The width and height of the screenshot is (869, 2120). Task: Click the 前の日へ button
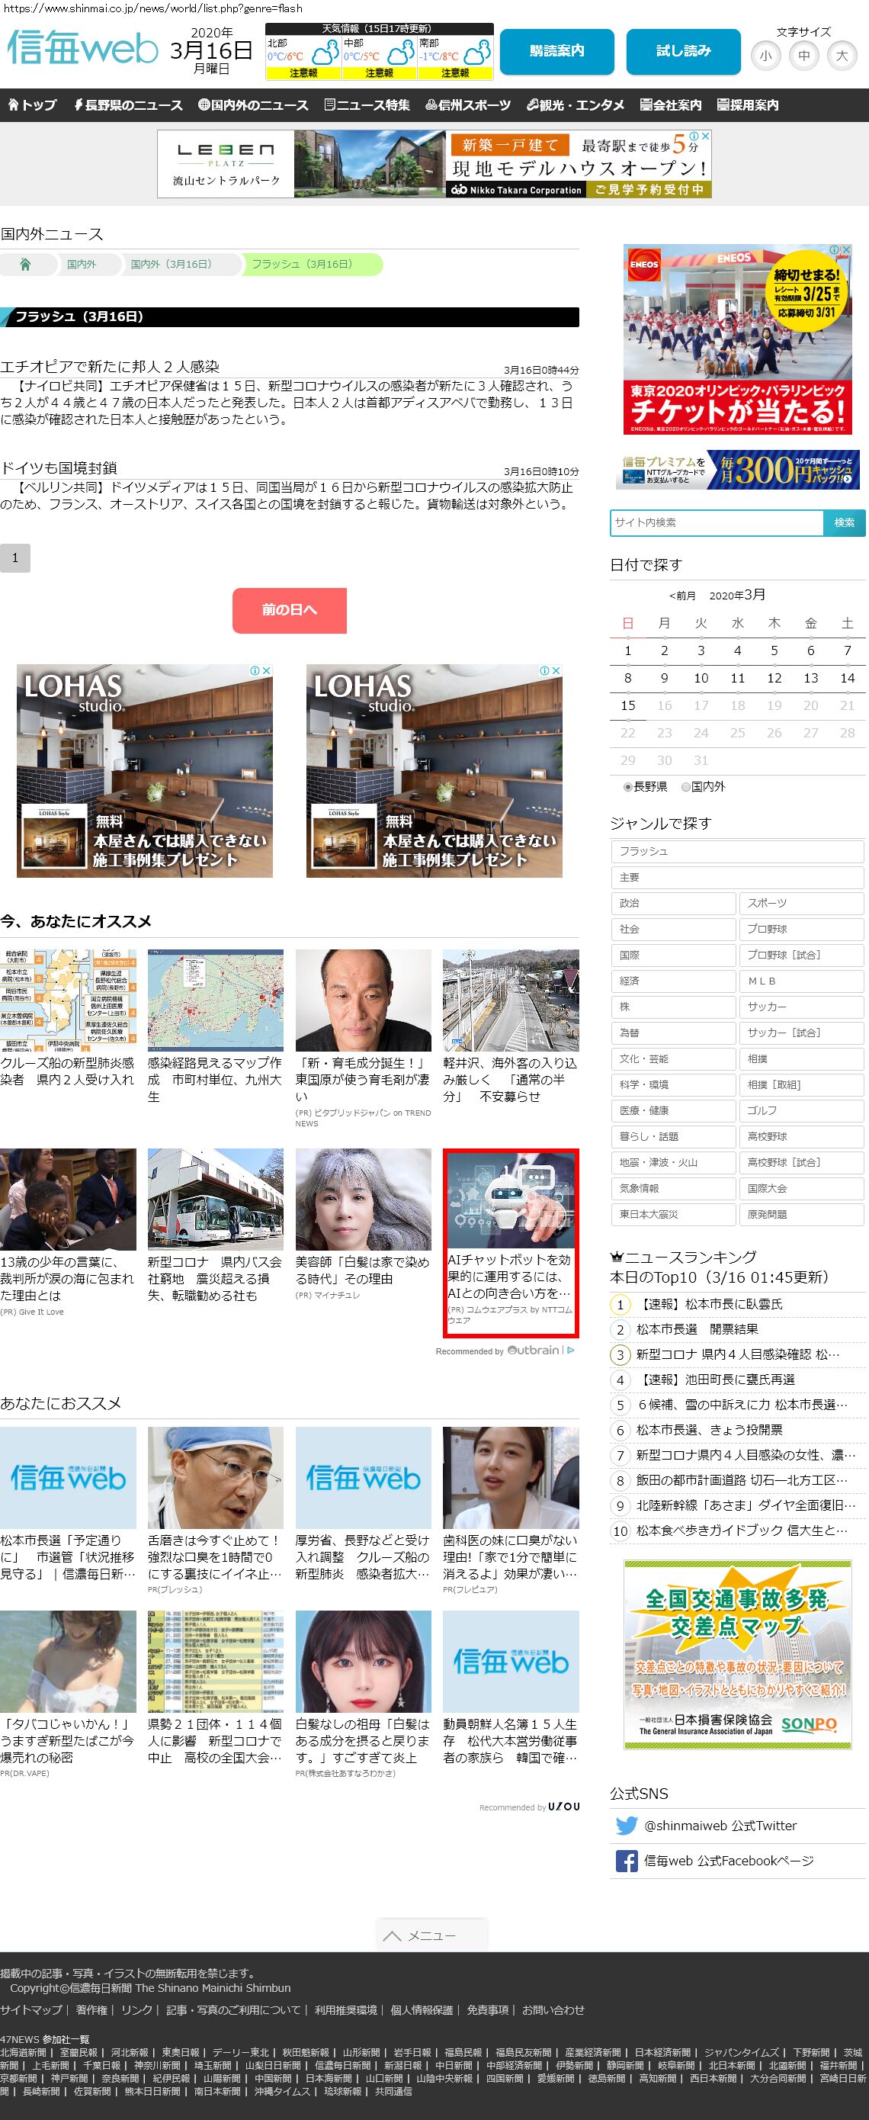pos(289,610)
